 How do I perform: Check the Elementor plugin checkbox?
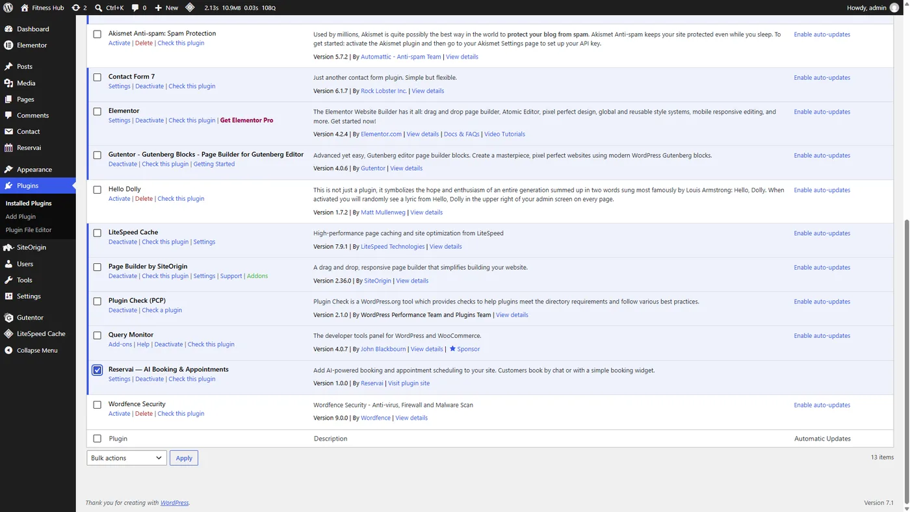[x=97, y=112]
